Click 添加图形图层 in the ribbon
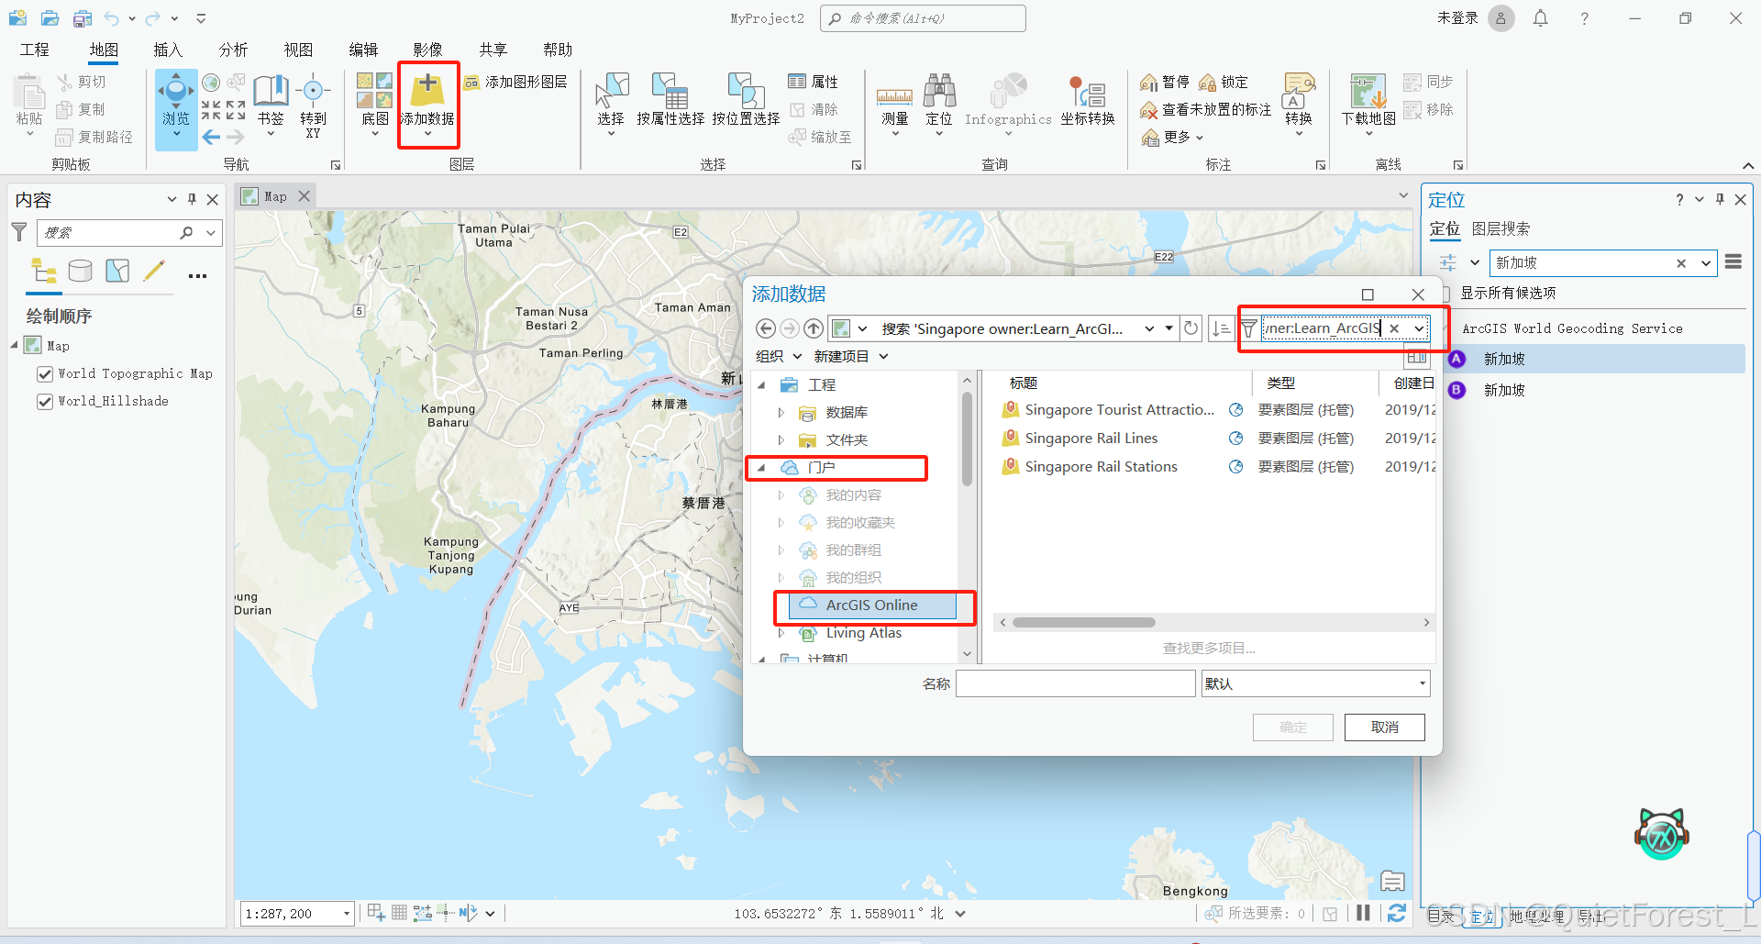Image resolution: width=1761 pixels, height=944 pixels. 515,82
